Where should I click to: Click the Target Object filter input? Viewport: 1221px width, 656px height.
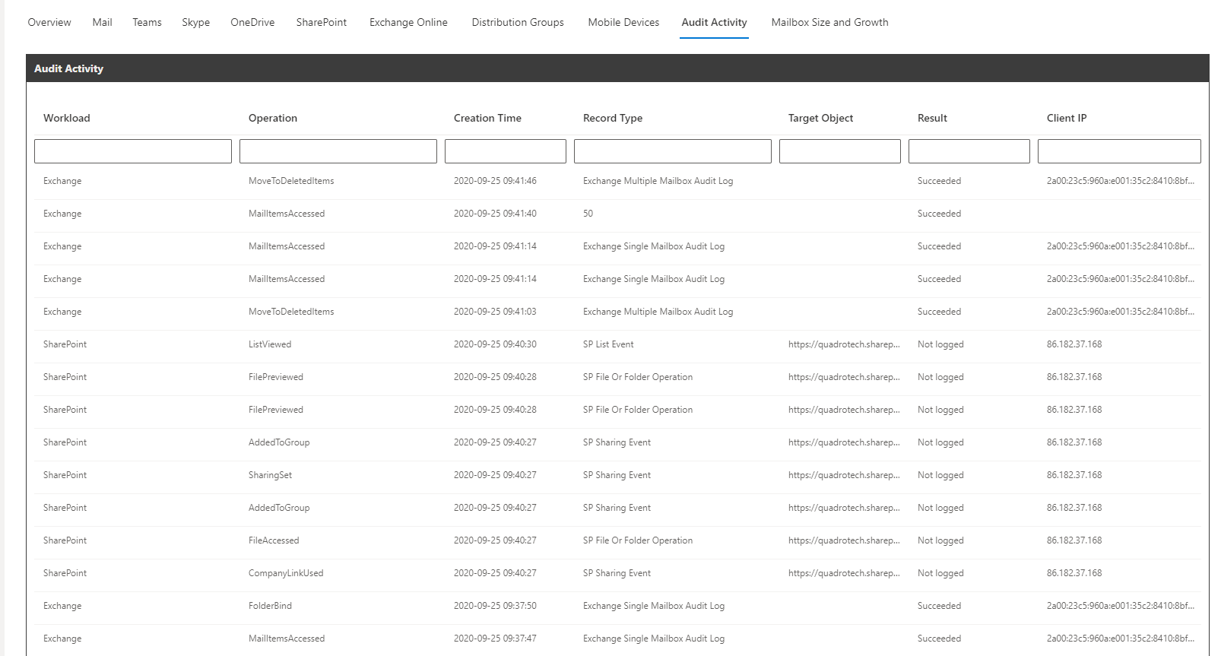tap(840, 151)
